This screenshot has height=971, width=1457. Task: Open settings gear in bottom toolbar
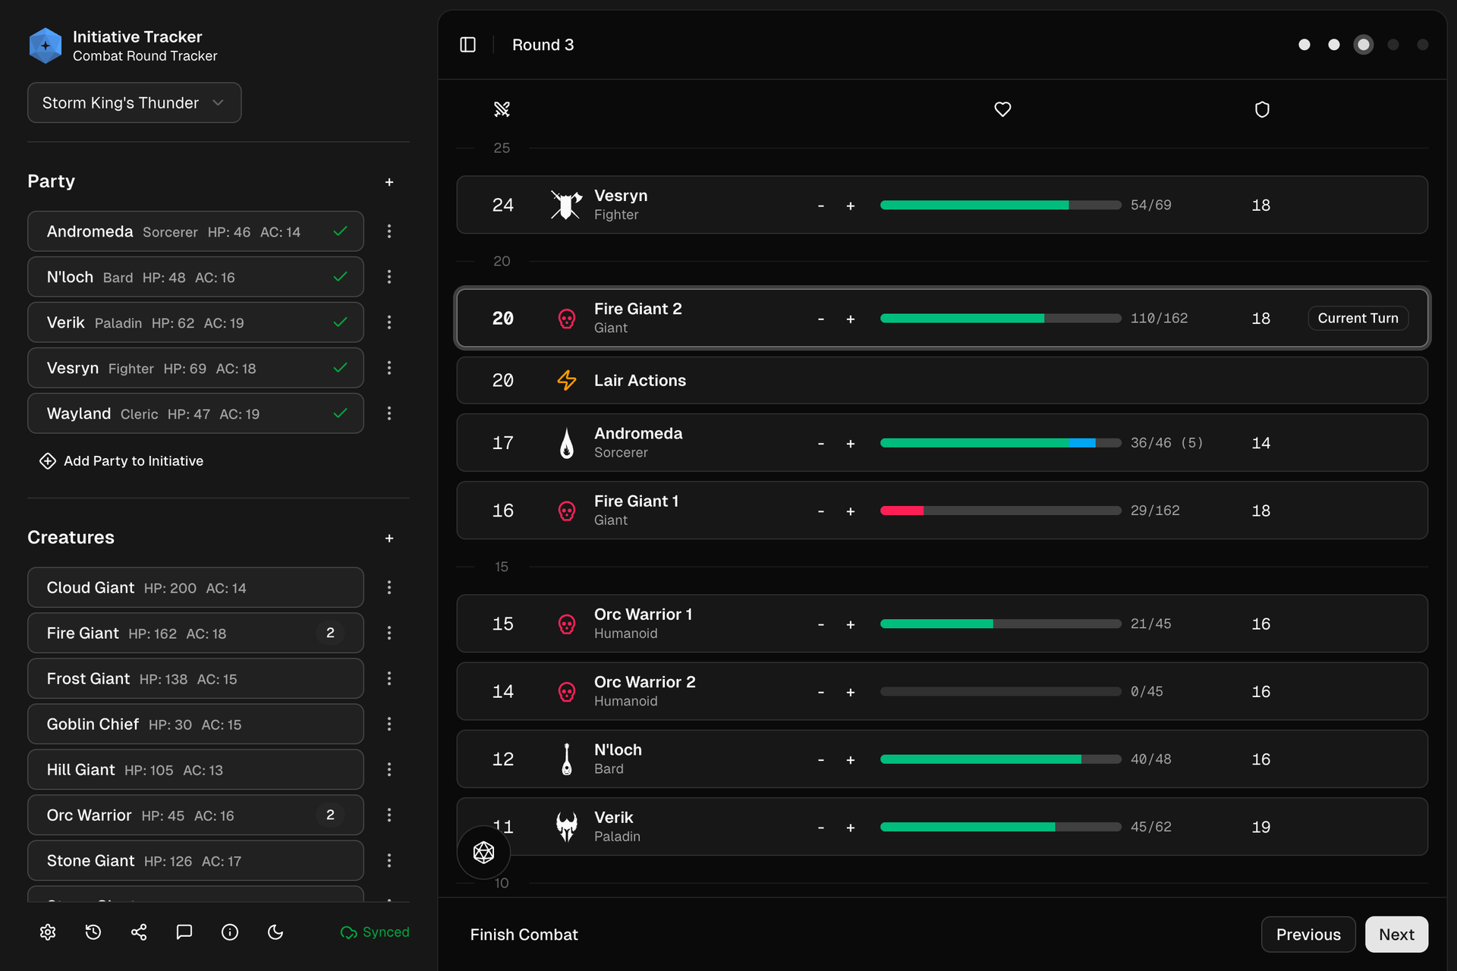click(48, 932)
